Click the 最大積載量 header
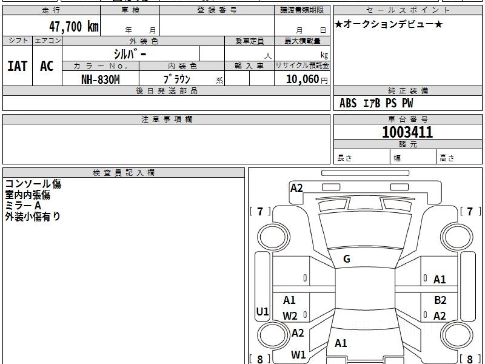485x364 pixels. pyautogui.click(x=302, y=41)
